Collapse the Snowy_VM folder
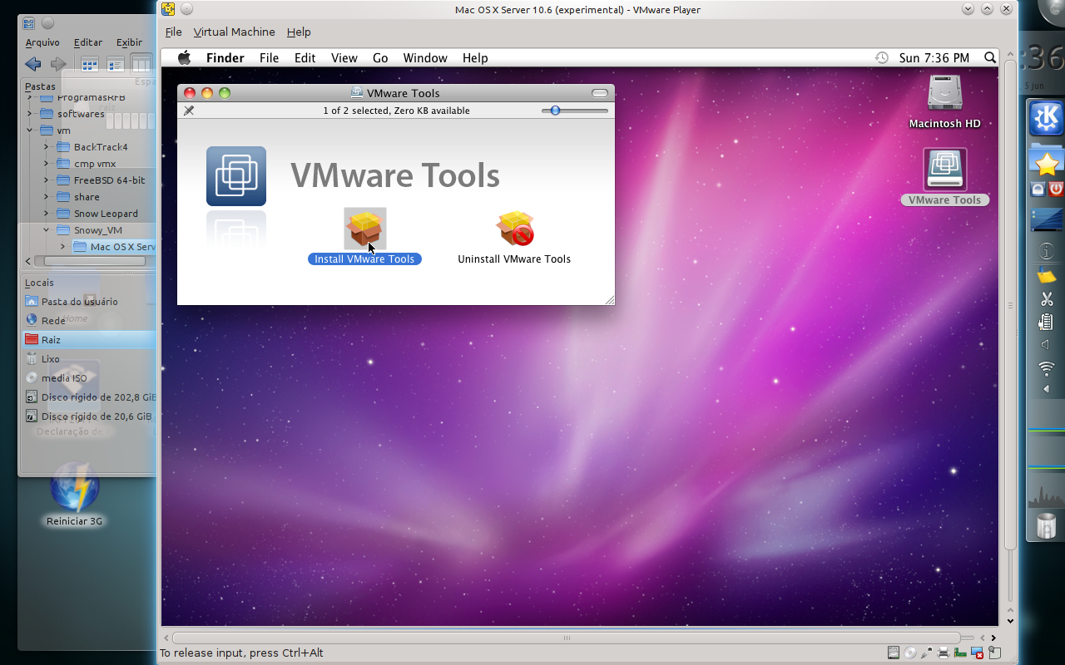The image size is (1065, 665). pyautogui.click(x=47, y=230)
